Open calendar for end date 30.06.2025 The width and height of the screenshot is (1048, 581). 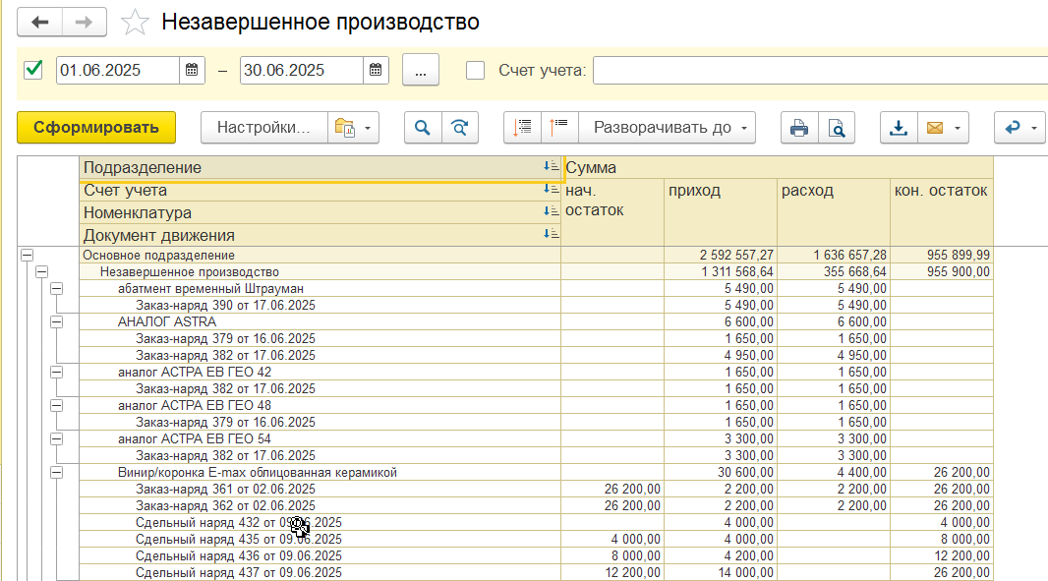pyautogui.click(x=376, y=70)
